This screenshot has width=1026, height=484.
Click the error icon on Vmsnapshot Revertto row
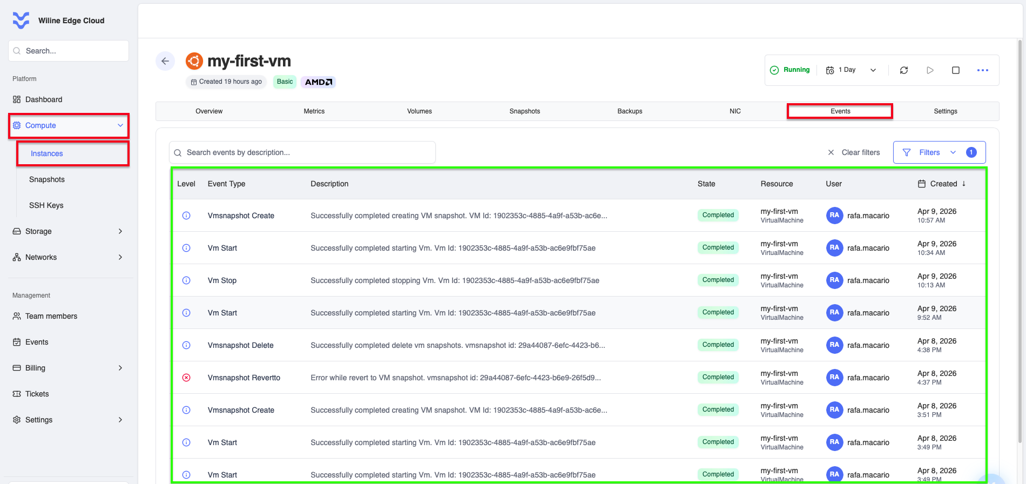click(186, 378)
